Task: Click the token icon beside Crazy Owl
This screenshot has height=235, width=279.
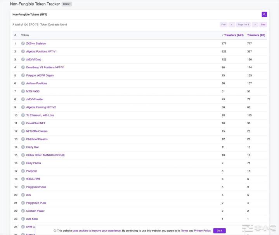Action: pyautogui.click(x=23, y=147)
